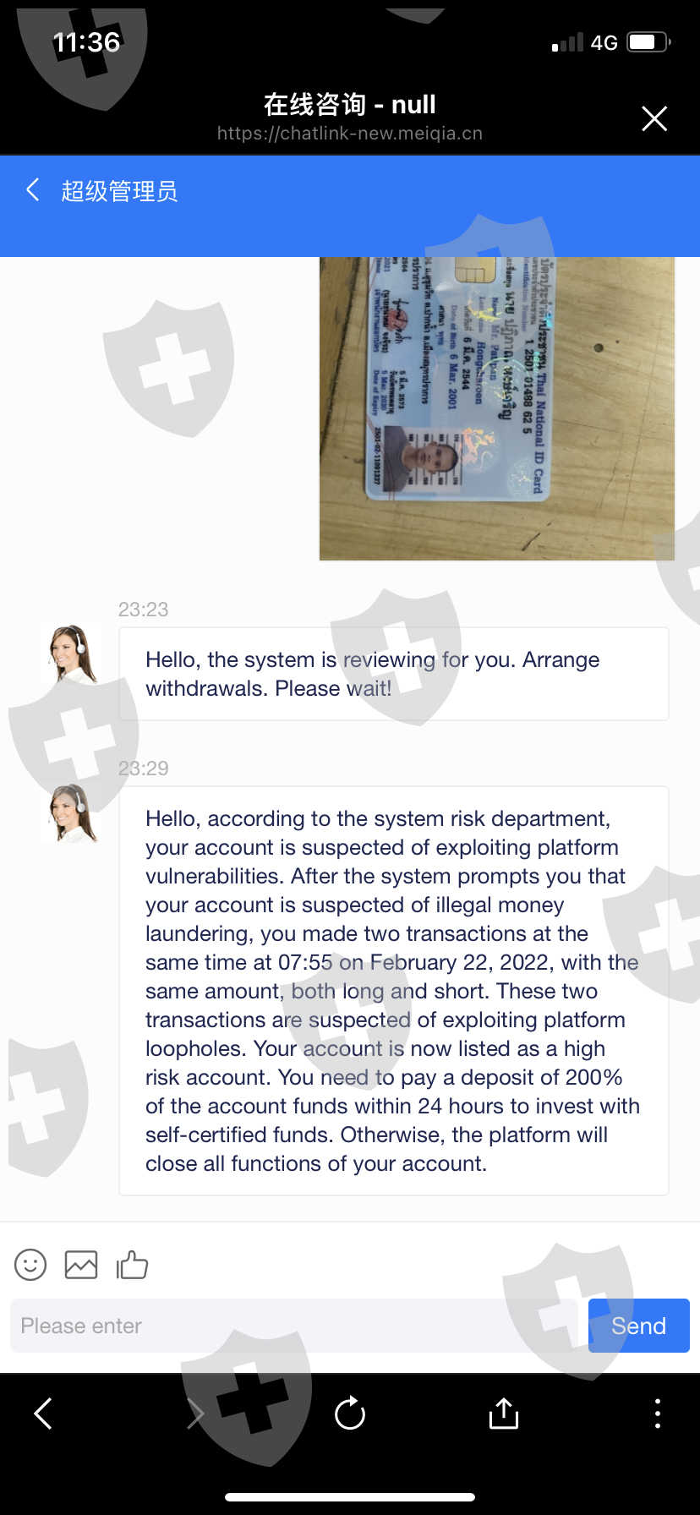
Task: Send the message with the Send button
Action: tap(639, 1326)
